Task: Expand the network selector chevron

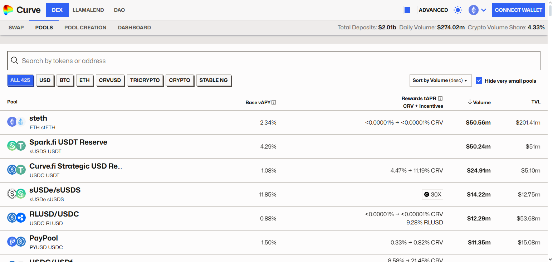Action: [x=484, y=10]
